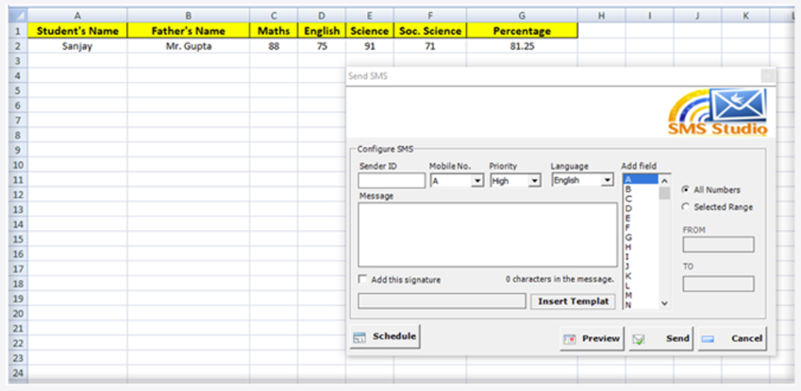Click the Schedule button
Screen dimensions: 801x391
(385, 337)
